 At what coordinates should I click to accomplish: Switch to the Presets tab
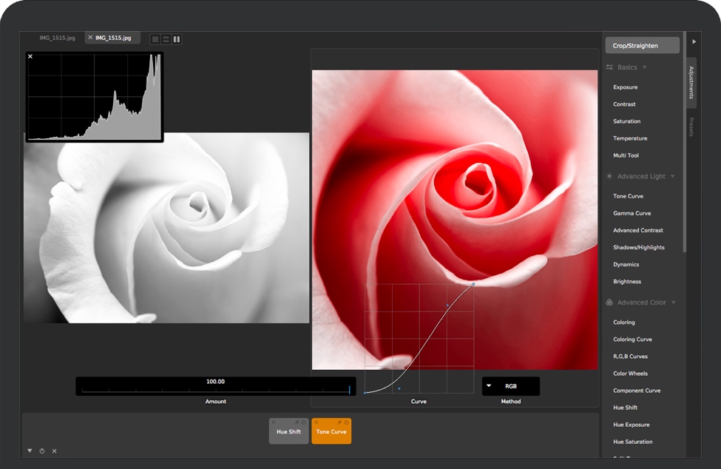[x=691, y=127]
